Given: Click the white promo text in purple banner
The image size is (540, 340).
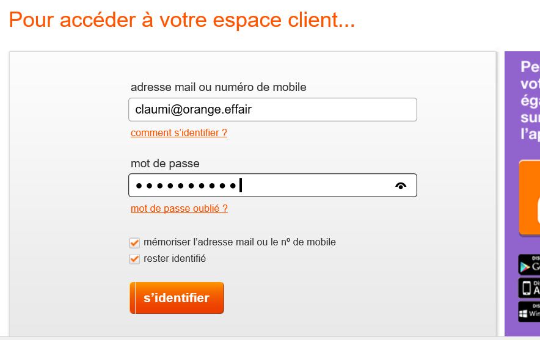Looking at the screenshot, I should click(530, 100).
